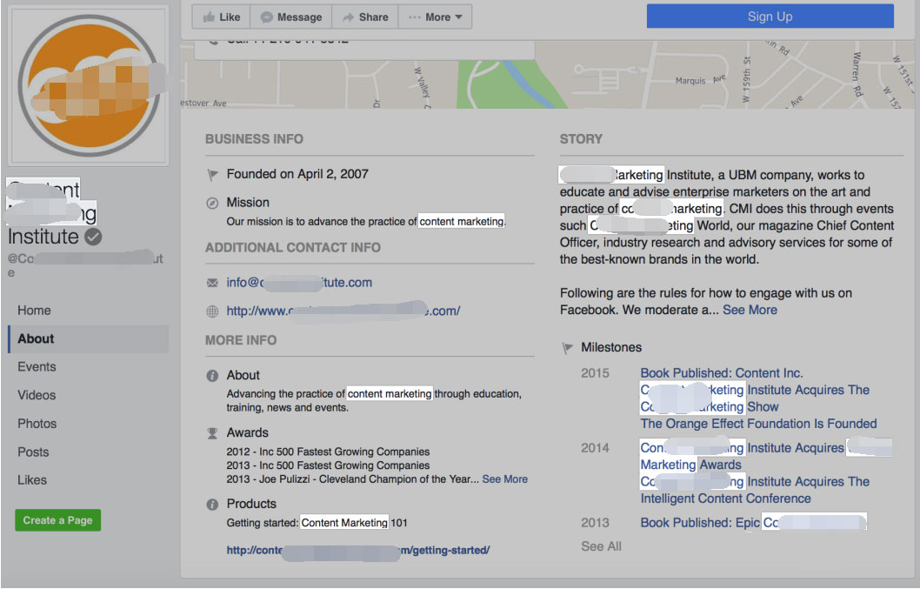Click the Like thumbs-up button
The height and width of the screenshot is (589, 920).
[x=221, y=17]
